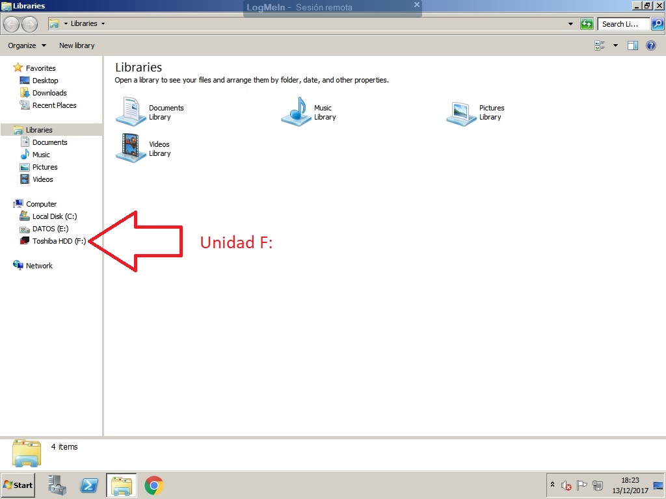The width and height of the screenshot is (666, 499).
Task: Select Libraries node in navigation pane
Action: point(51,130)
